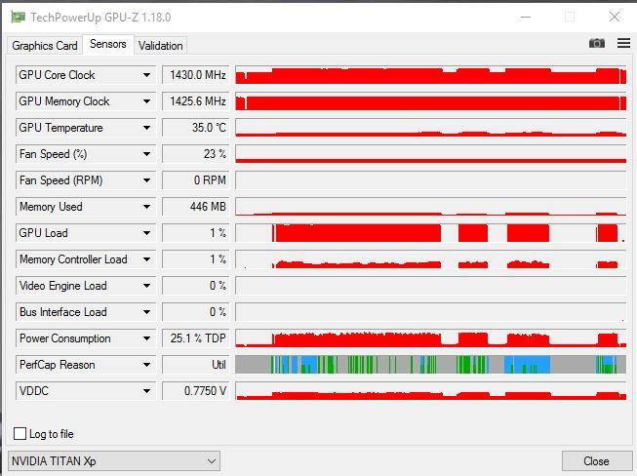637x476 pixels.
Task: Open the PerfCap Reason dropdown
Action: 86,365
